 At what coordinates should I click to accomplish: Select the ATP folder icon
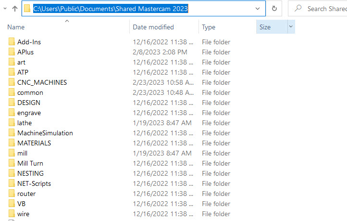12,72
